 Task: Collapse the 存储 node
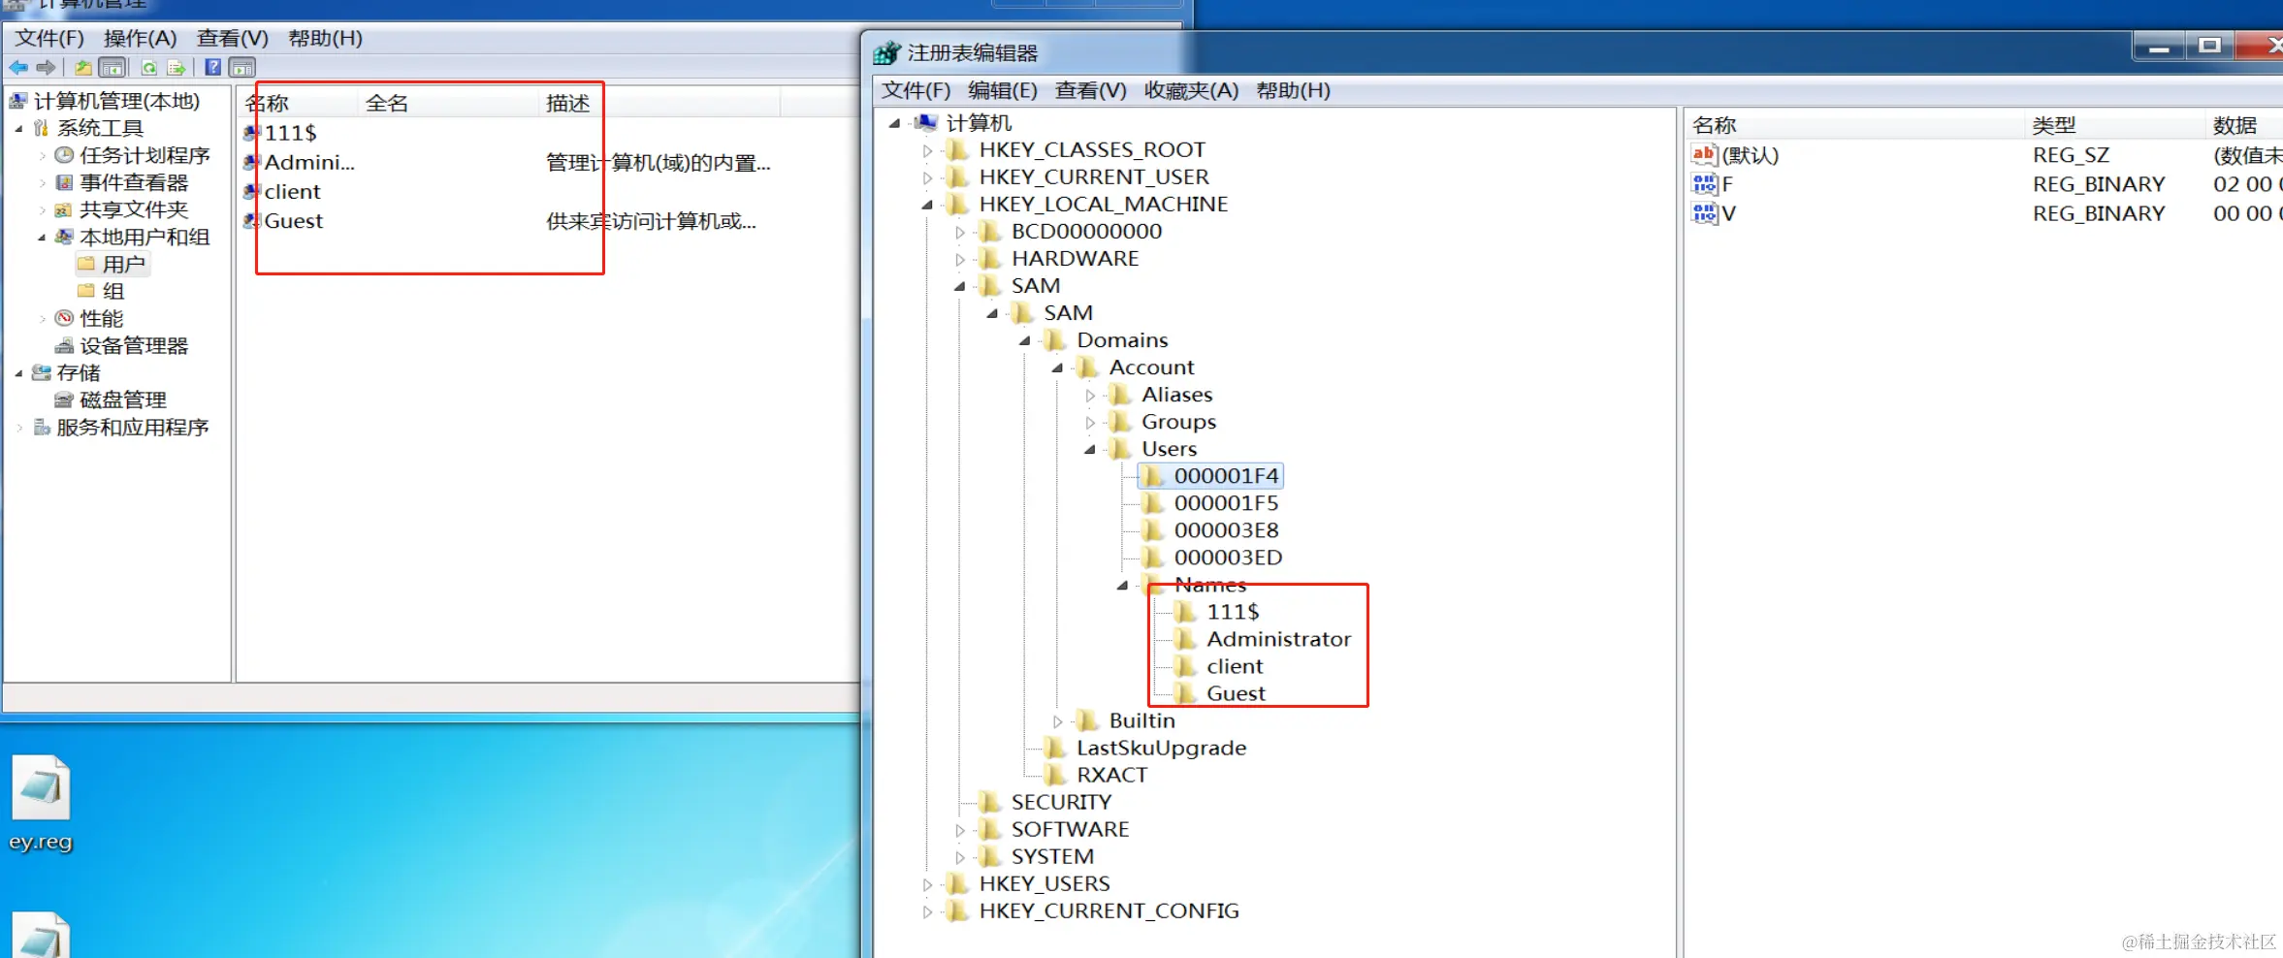(x=18, y=372)
